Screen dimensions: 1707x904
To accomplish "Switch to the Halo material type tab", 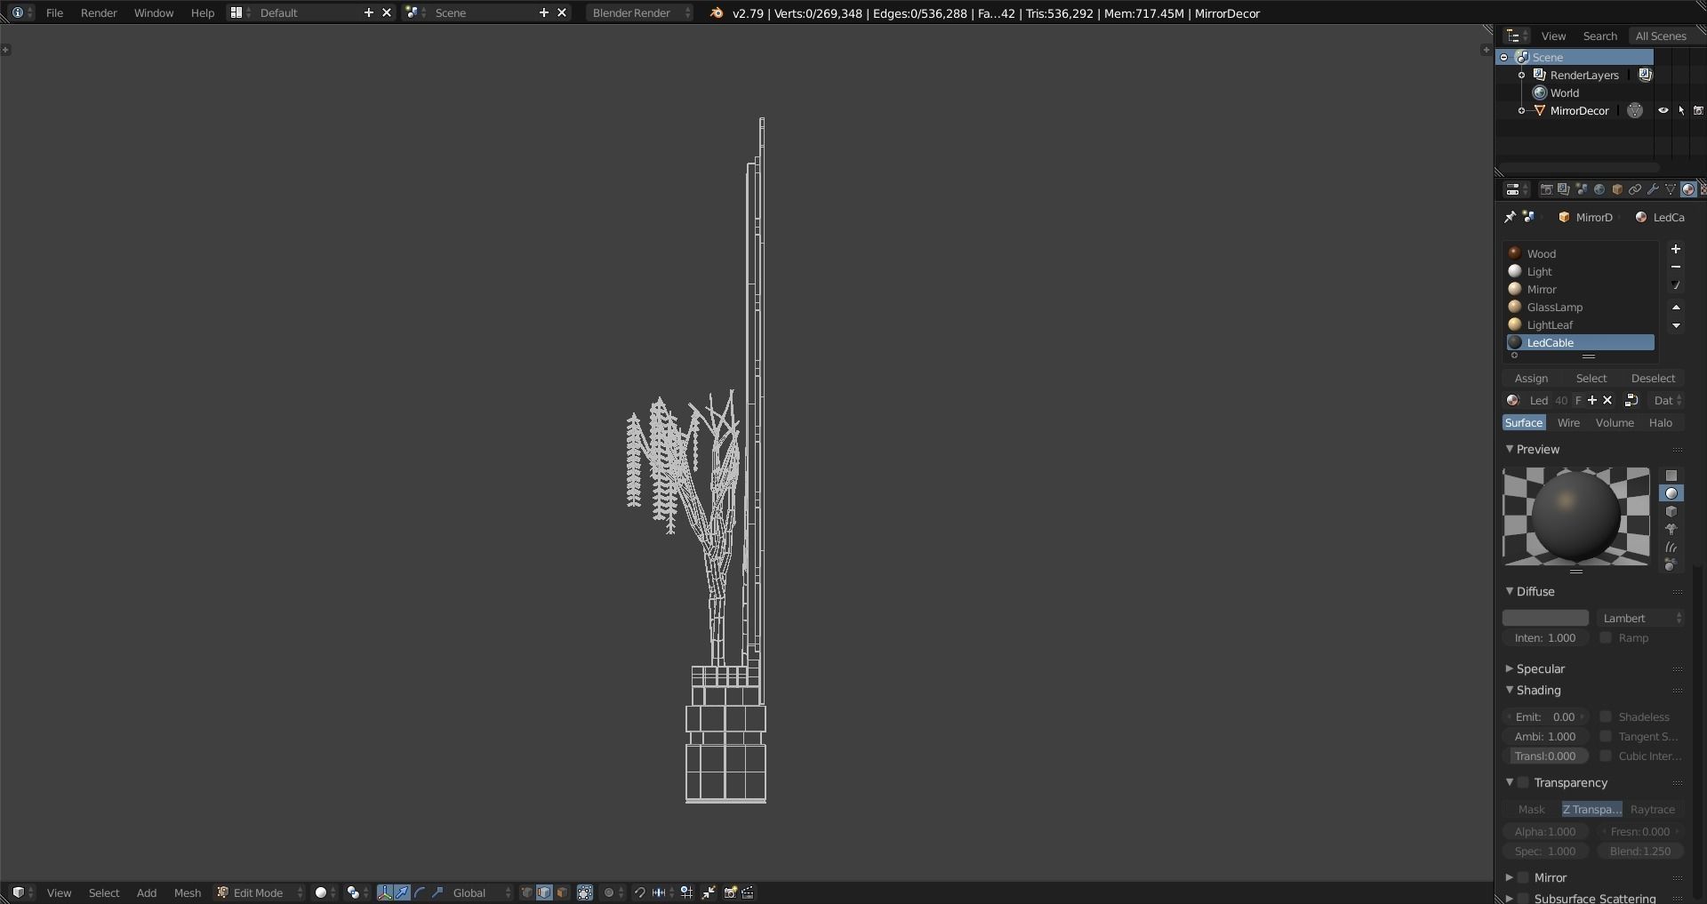I will [1661, 422].
